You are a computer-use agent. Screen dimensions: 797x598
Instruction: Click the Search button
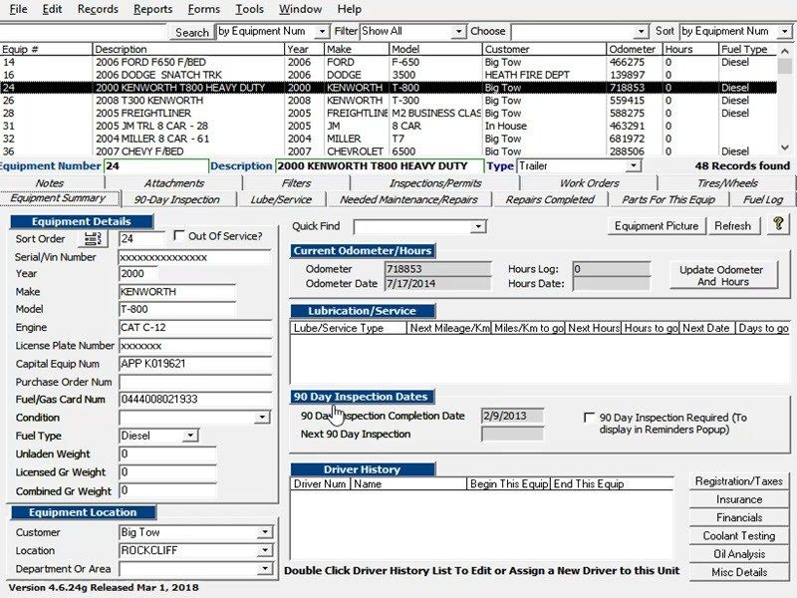[192, 31]
